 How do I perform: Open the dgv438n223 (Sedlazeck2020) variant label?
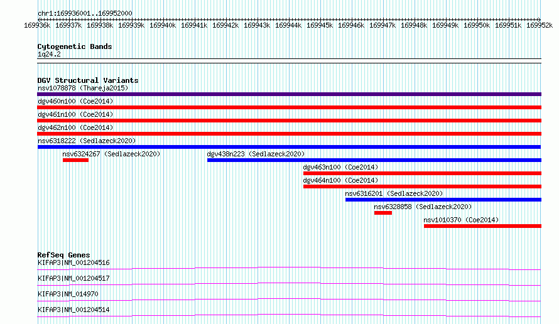click(x=256, y=154)
